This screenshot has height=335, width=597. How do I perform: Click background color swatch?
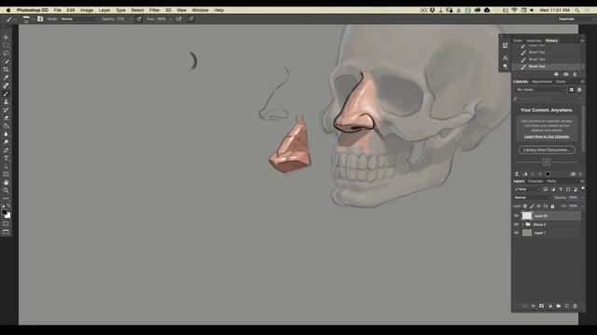coord(8,216)
